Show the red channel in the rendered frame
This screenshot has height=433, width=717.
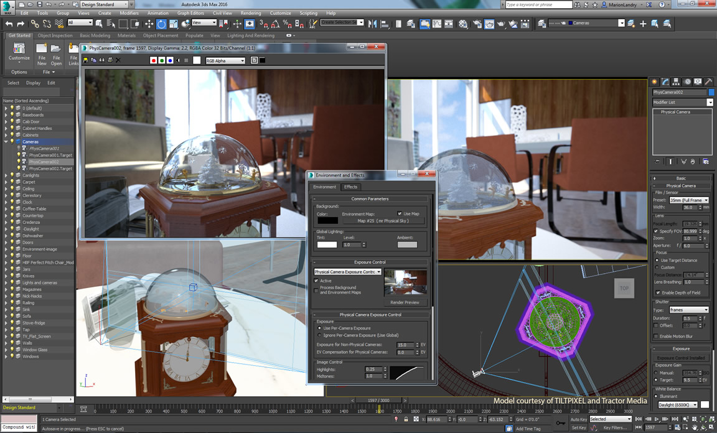[x=154, y=60]
